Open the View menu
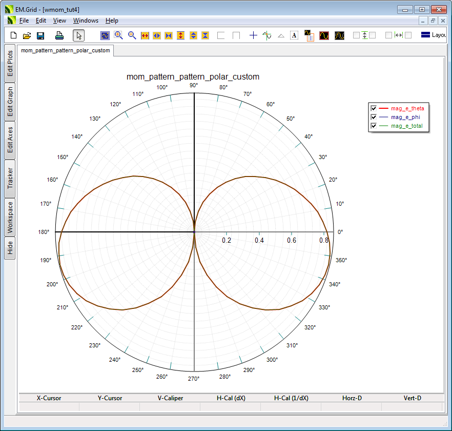 pyautogui.click(x=59, y=21)
